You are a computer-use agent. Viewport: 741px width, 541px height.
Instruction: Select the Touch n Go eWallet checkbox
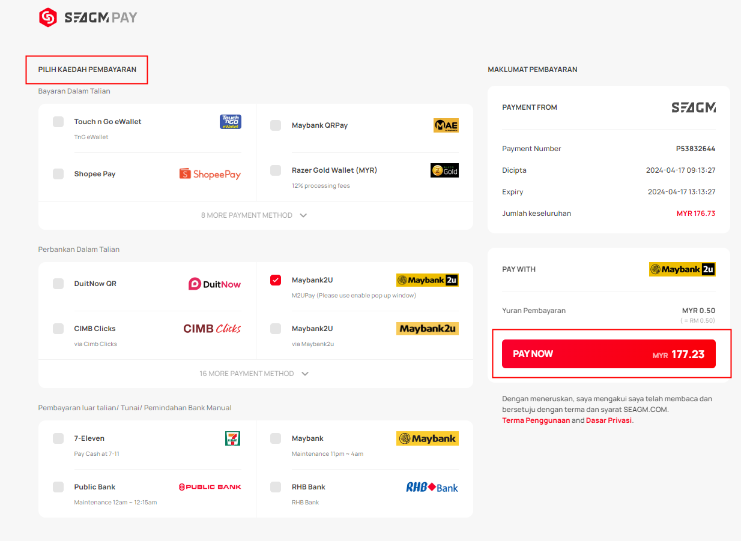pyautogui.click(x=58, y=122)
